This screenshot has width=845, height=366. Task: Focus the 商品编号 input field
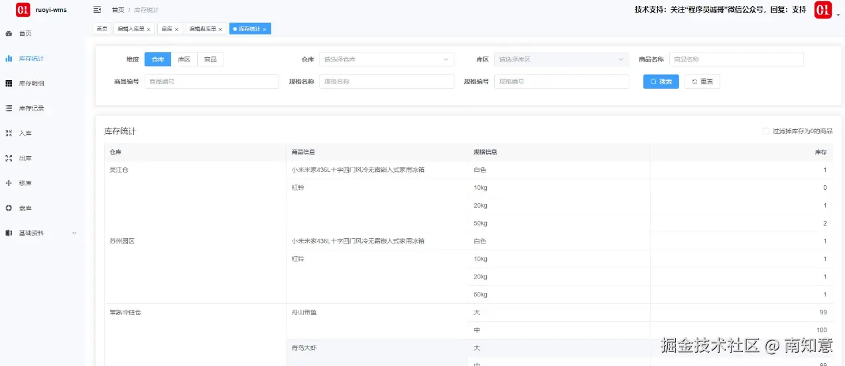[212, 81]
